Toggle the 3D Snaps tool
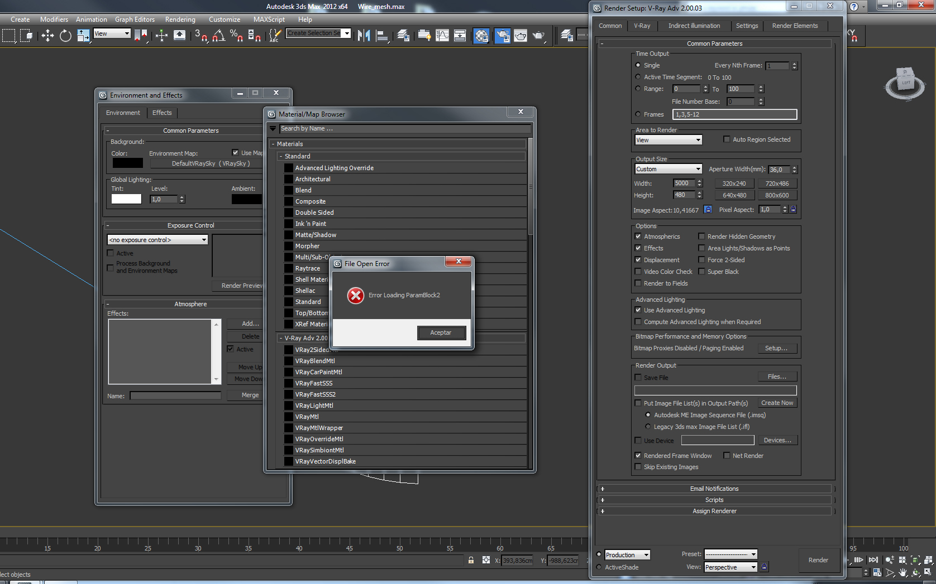 coord(201,36)
